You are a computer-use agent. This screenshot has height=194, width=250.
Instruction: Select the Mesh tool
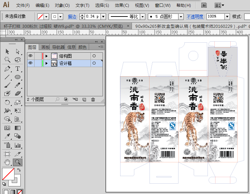click(7, 128)
